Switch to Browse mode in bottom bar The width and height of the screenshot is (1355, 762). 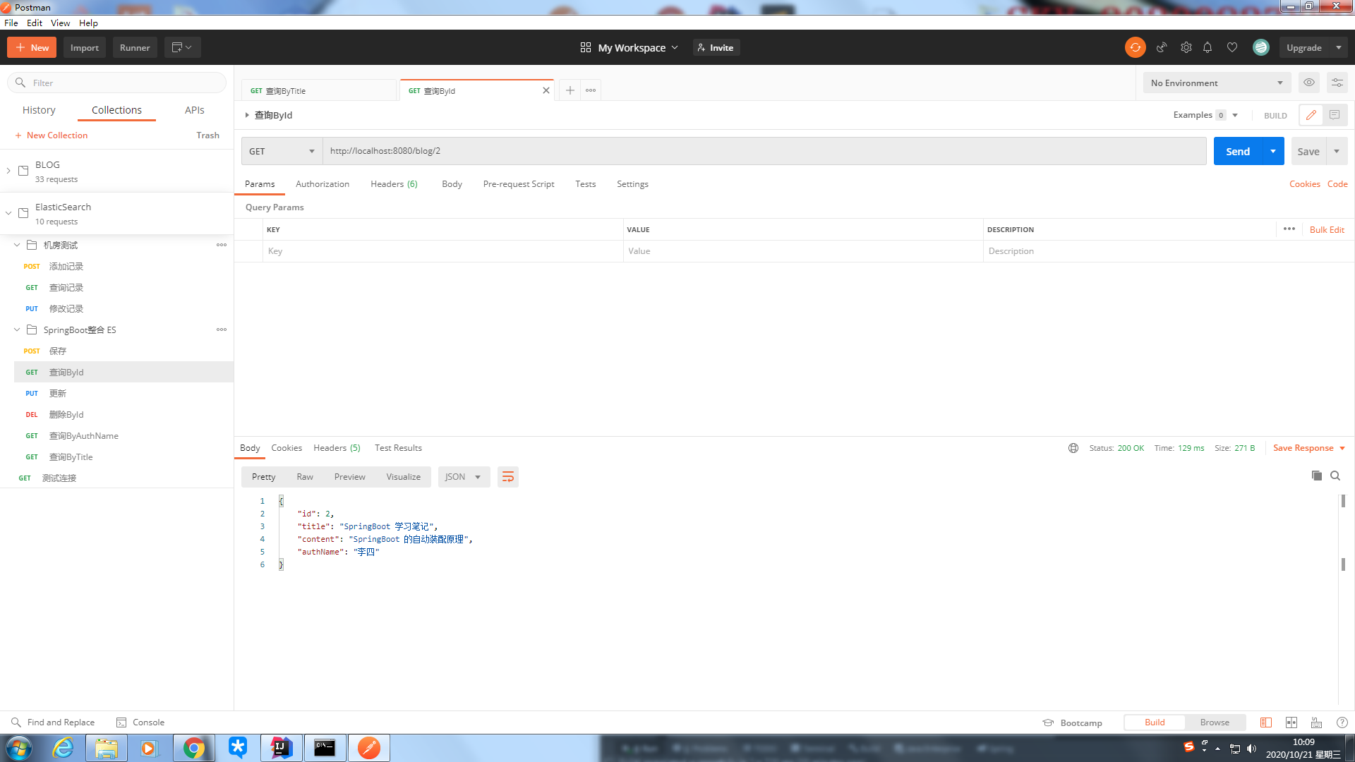[x=1214, y=722]
